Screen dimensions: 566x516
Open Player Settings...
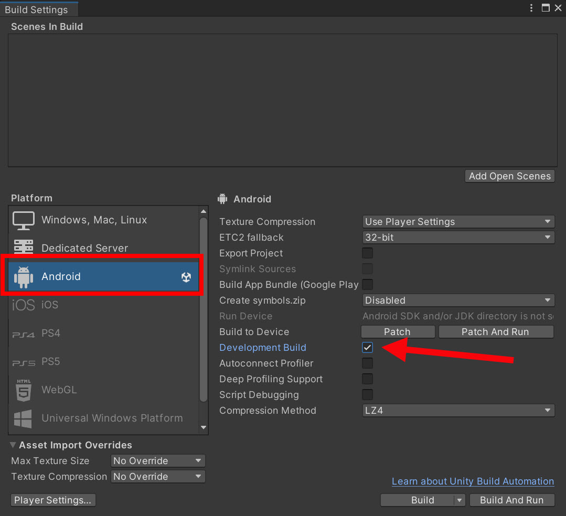53,500
